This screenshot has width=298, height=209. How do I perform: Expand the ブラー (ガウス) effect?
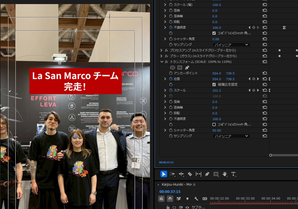(161, 56)
